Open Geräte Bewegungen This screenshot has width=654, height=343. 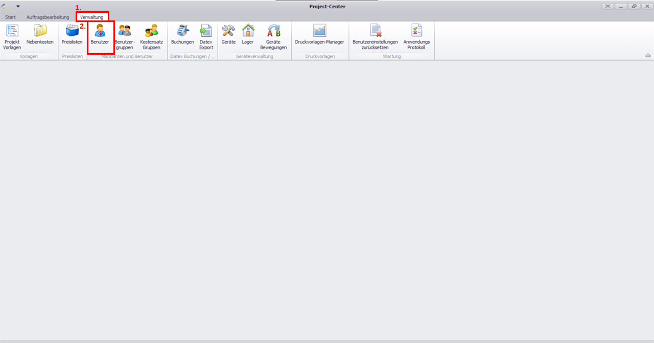click(x=273, y=37)
